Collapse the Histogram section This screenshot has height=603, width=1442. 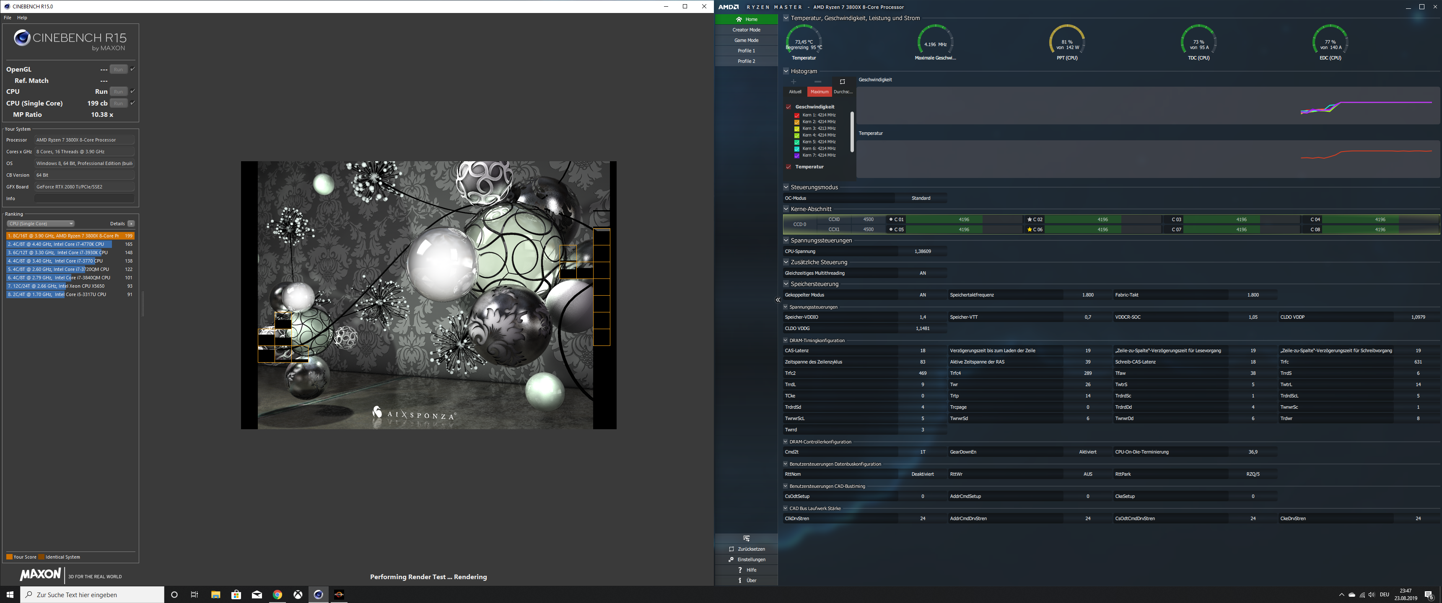click(x=786, y=71)
